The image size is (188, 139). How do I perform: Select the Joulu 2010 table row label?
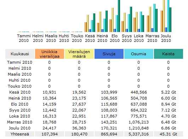pyautogui.click(x=19, y=128)
